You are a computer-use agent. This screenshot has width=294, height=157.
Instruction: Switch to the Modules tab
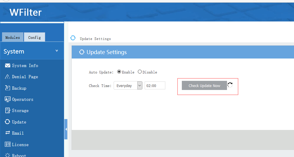pos(13,37)
